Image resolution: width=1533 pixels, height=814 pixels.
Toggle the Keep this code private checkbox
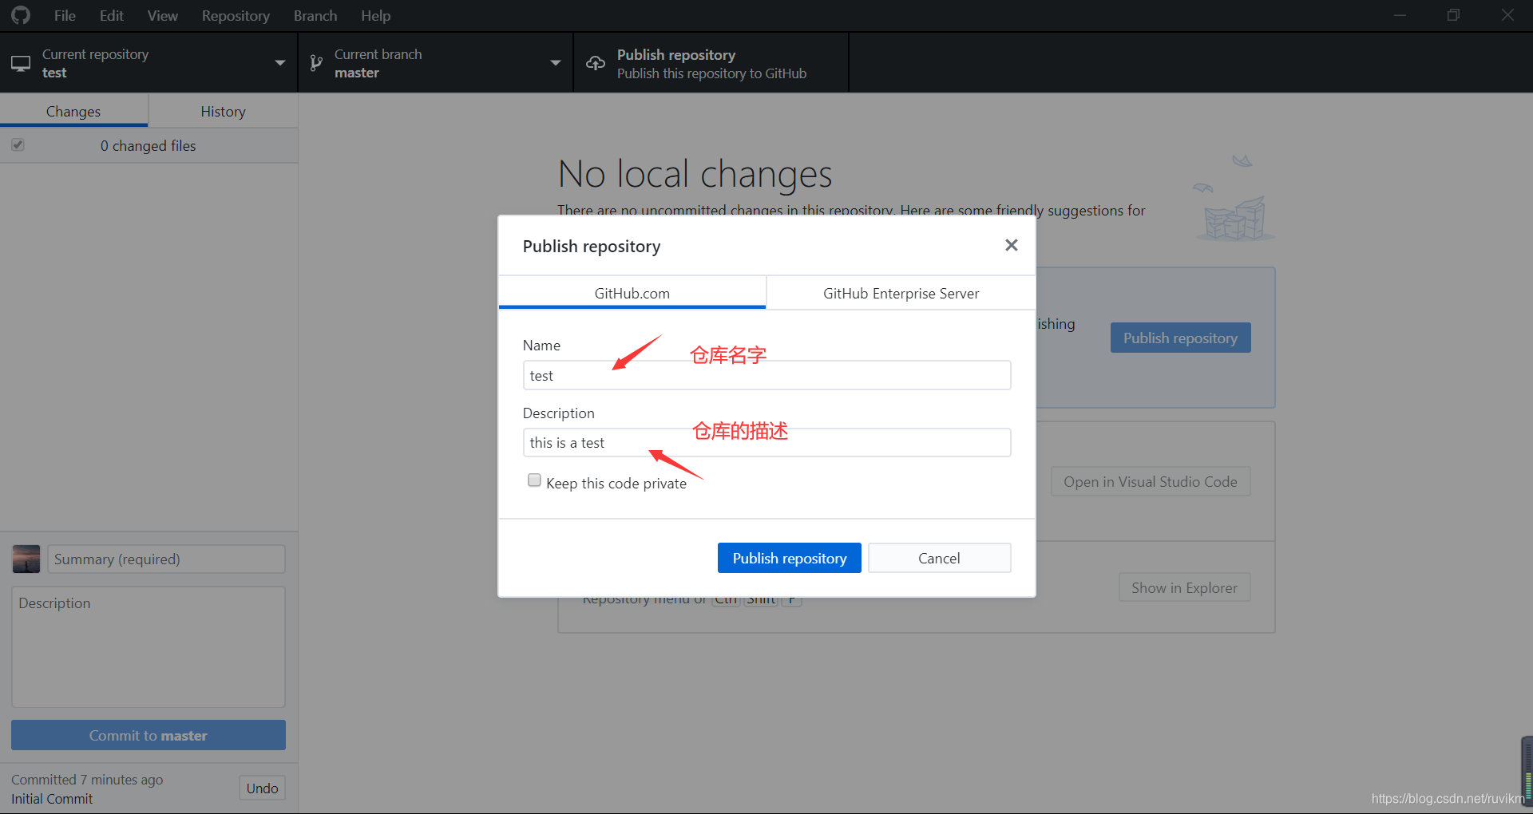click(x=534, y=480)
